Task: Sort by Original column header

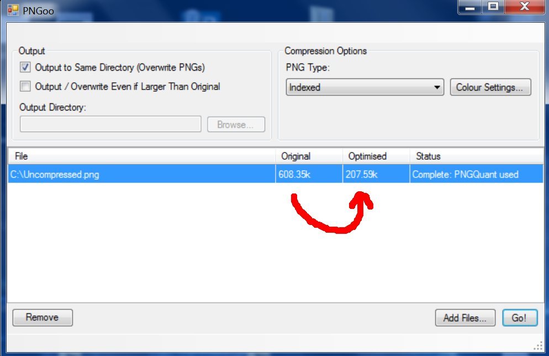Action: pos(309,156)
